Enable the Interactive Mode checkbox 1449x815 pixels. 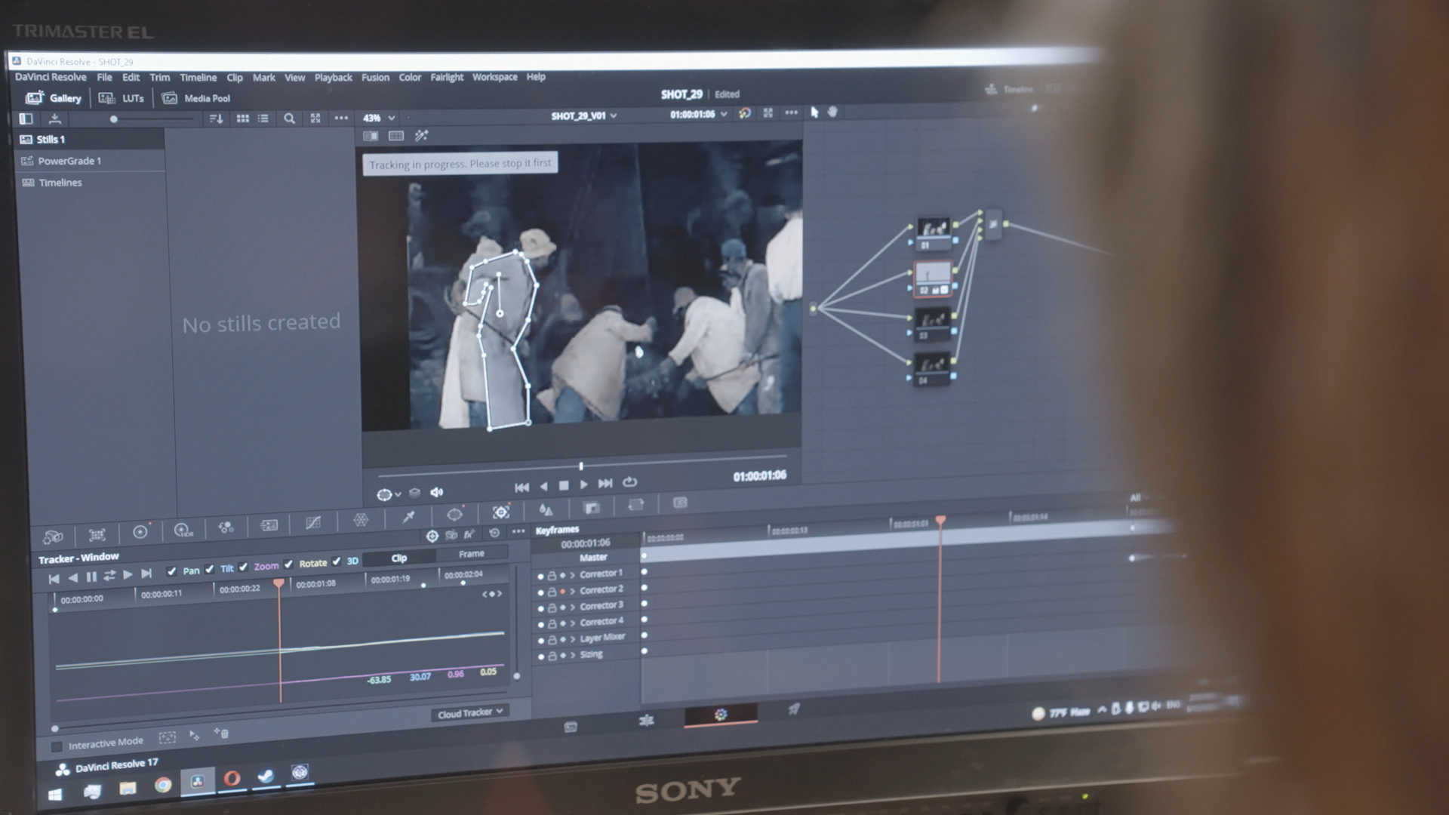point(57,747)
